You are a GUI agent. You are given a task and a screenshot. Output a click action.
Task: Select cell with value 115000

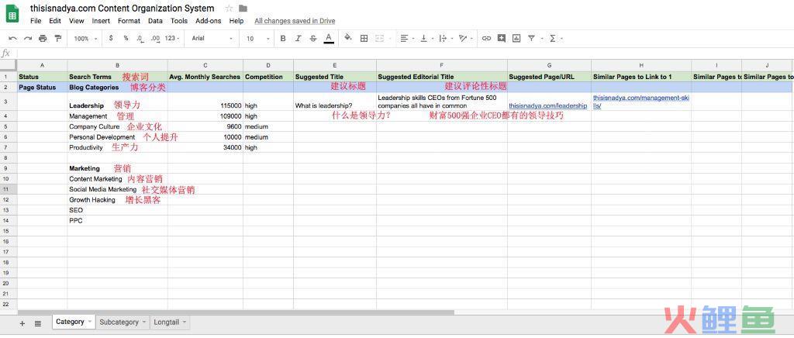pyautogui.click(x=205, y=102)
